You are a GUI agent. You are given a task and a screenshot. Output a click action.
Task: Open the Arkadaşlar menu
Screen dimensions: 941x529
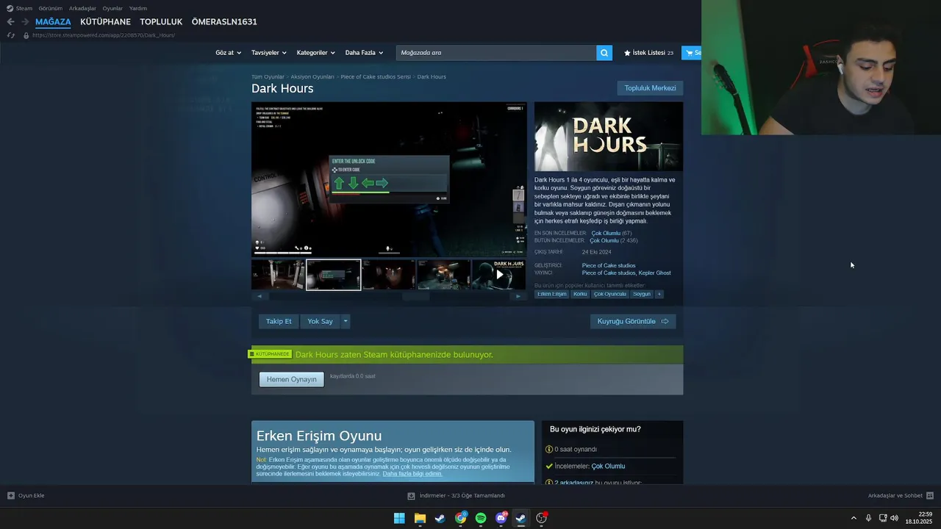pos(82,8)
